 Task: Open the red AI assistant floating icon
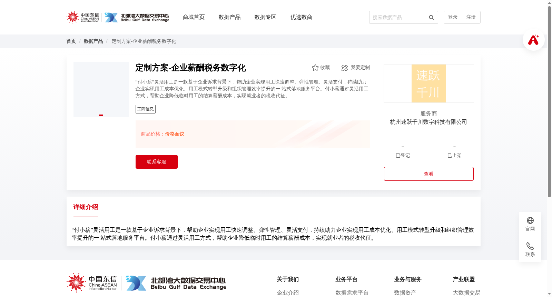(533, 40)
